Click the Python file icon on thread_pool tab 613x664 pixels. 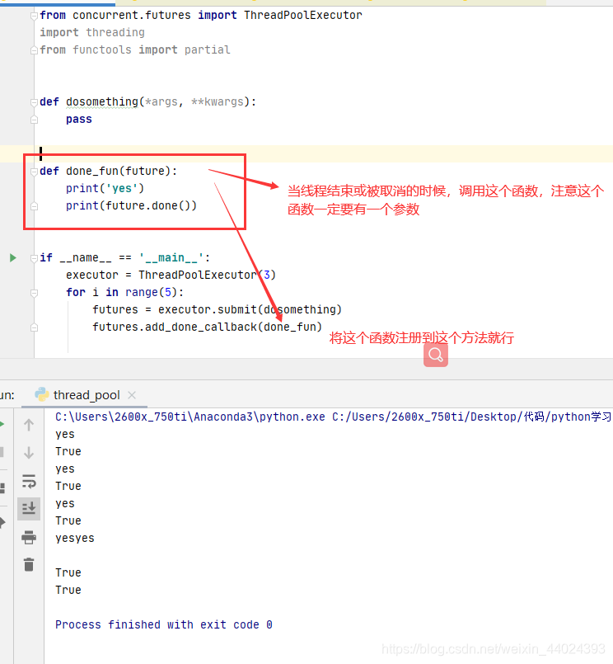41,394
